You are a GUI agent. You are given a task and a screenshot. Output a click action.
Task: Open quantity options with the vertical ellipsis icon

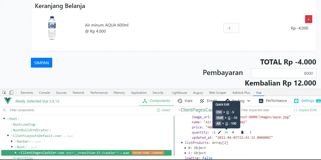tap(250, 132)
